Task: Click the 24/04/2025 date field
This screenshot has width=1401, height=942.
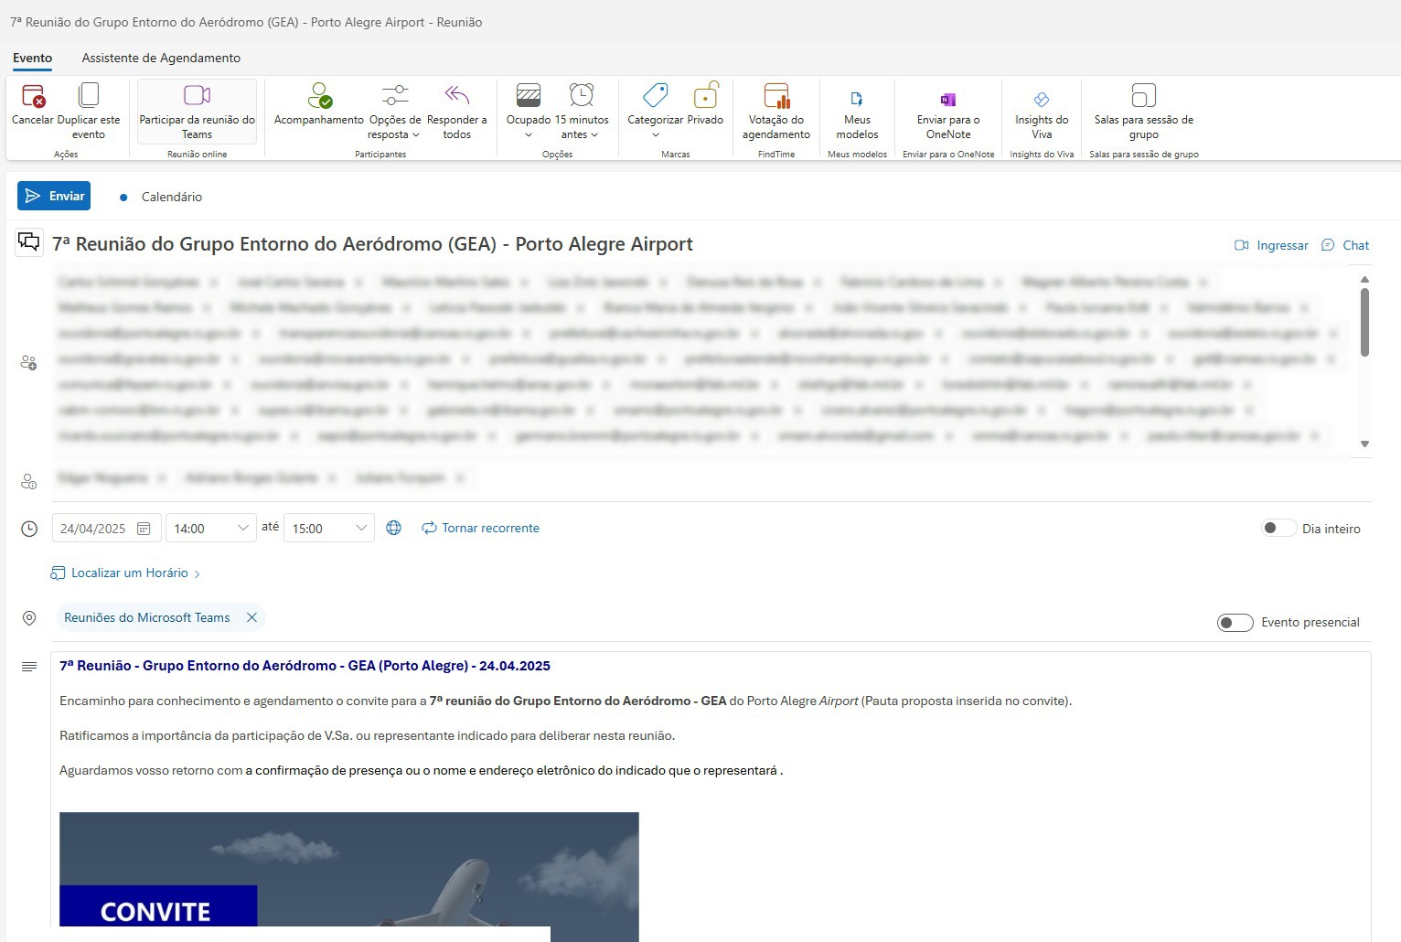Action: (107, 529)
